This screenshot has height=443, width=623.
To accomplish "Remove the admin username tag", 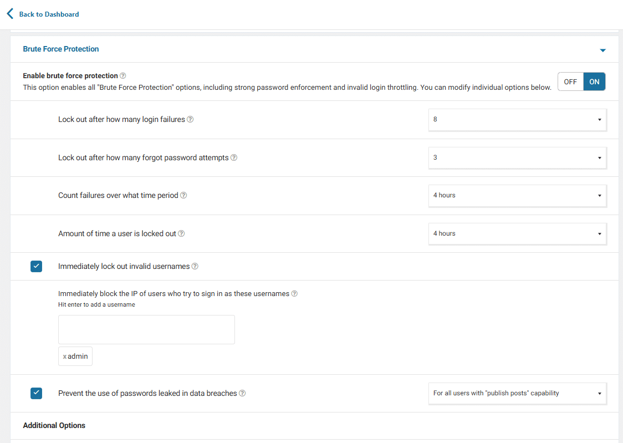I will coord(64,357).
